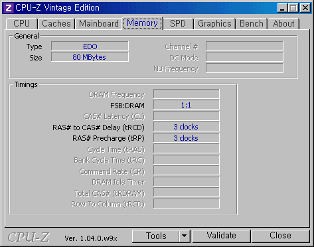Click the empty CAS# Latency (CL) field
This screenshot has height=247, width=314.
187,116
